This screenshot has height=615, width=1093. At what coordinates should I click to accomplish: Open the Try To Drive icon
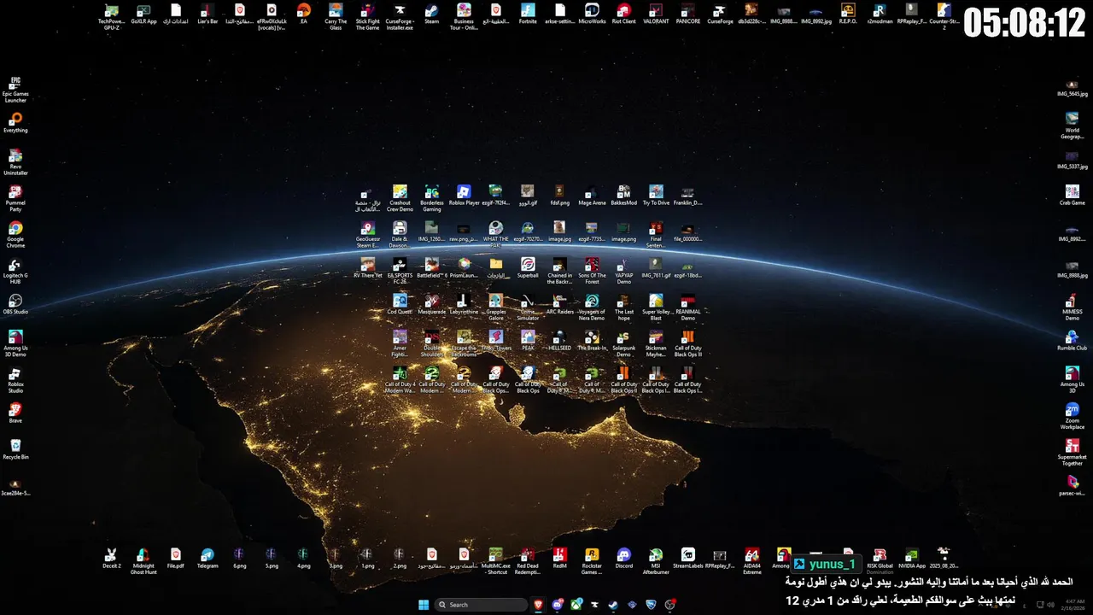coord(656,196)
